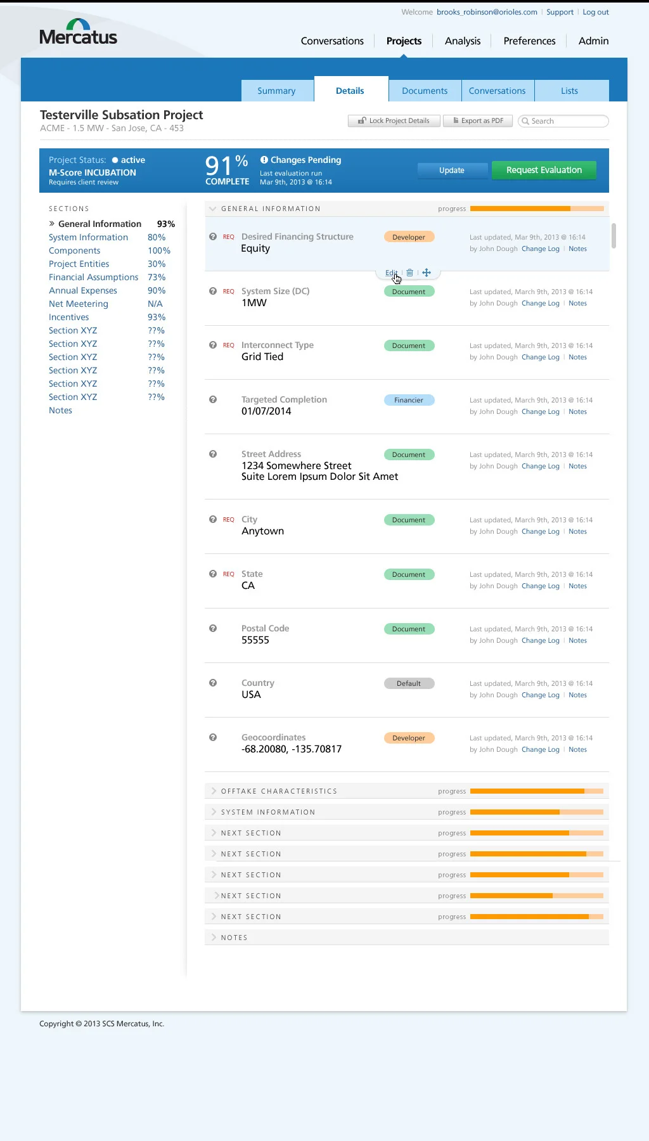Select the Details tab
649x1141 pixels.
tap(350, 90)
